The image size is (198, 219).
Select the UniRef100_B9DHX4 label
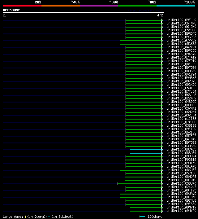(181, 156)
